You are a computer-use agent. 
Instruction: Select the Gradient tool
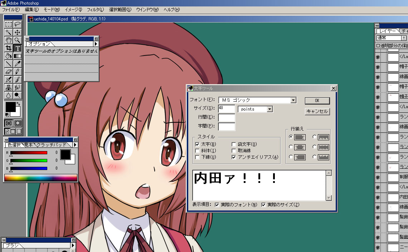tap(18, 56)
